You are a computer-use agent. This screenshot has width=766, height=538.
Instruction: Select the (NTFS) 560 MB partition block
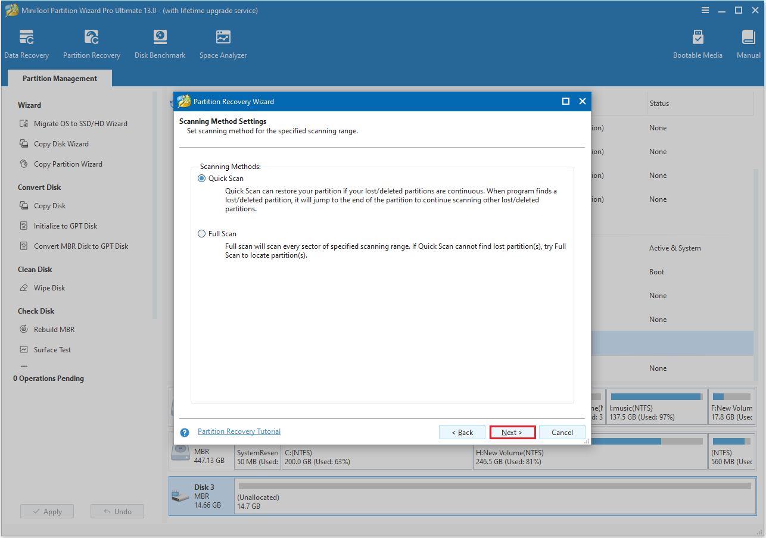click(x=732, y=451)
